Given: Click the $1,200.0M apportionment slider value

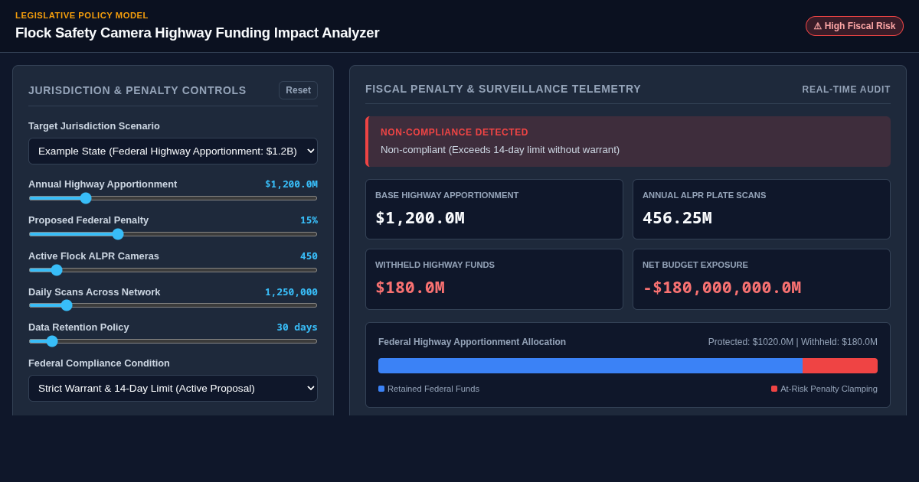Looking at the screenshot, I should coord(291,184).
